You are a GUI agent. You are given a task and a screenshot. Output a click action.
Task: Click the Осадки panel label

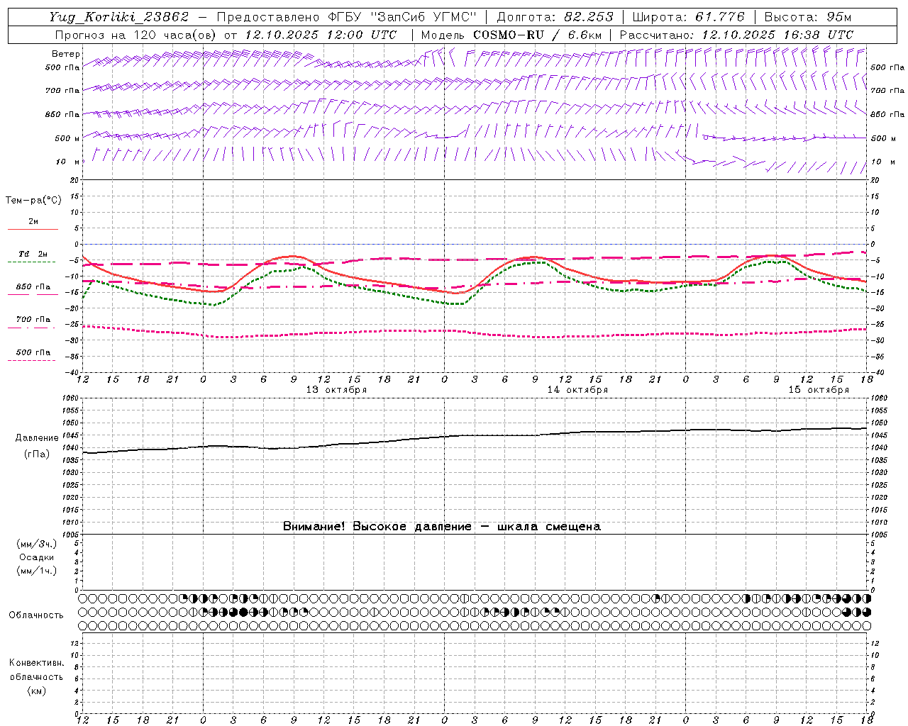[x=37, y=558]
